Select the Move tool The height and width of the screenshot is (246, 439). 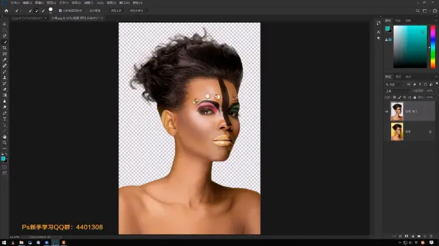pos(5,25)
